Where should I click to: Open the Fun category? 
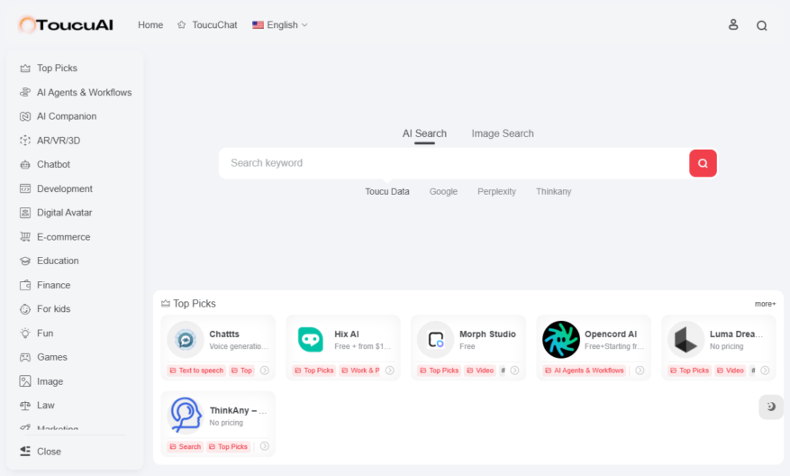(36, 334)
